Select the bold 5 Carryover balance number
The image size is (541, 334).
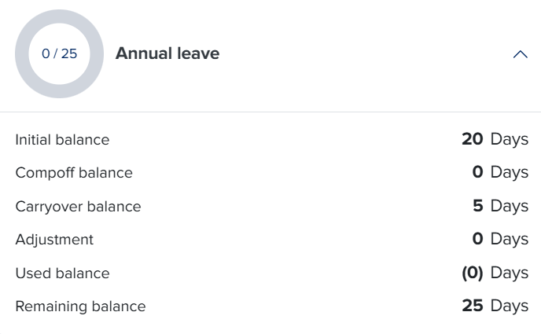tap(478, 206)
